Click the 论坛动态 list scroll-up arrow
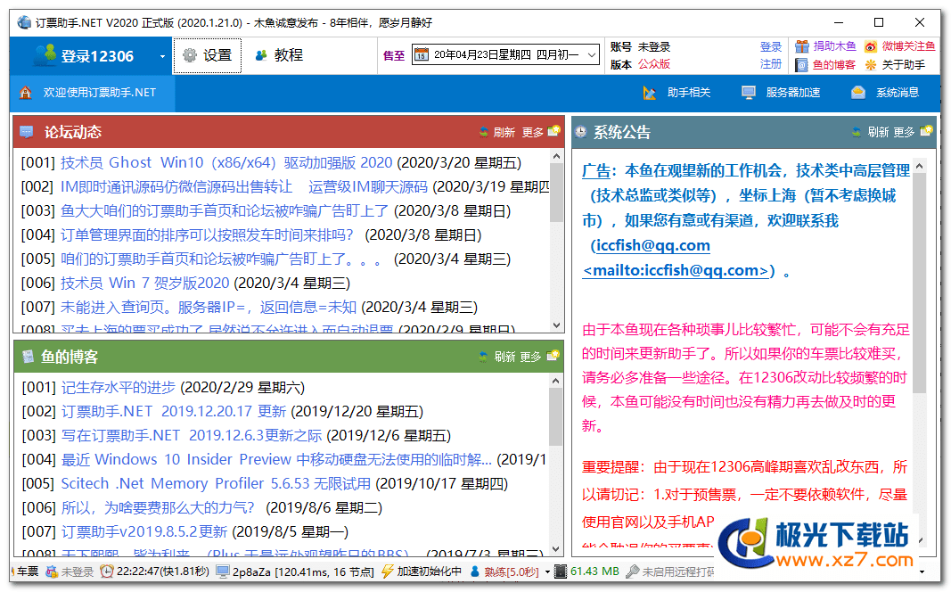This screenshot has height=592, width=951. 557,157
